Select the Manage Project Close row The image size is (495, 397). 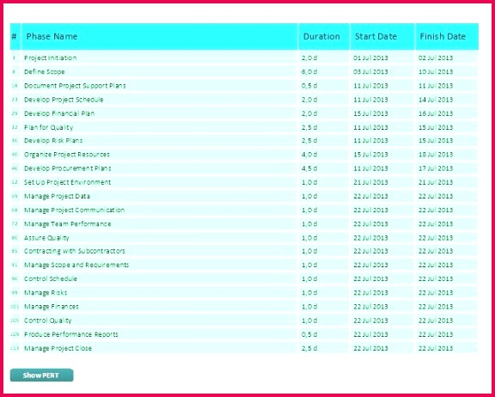click(x=244, y=348)
